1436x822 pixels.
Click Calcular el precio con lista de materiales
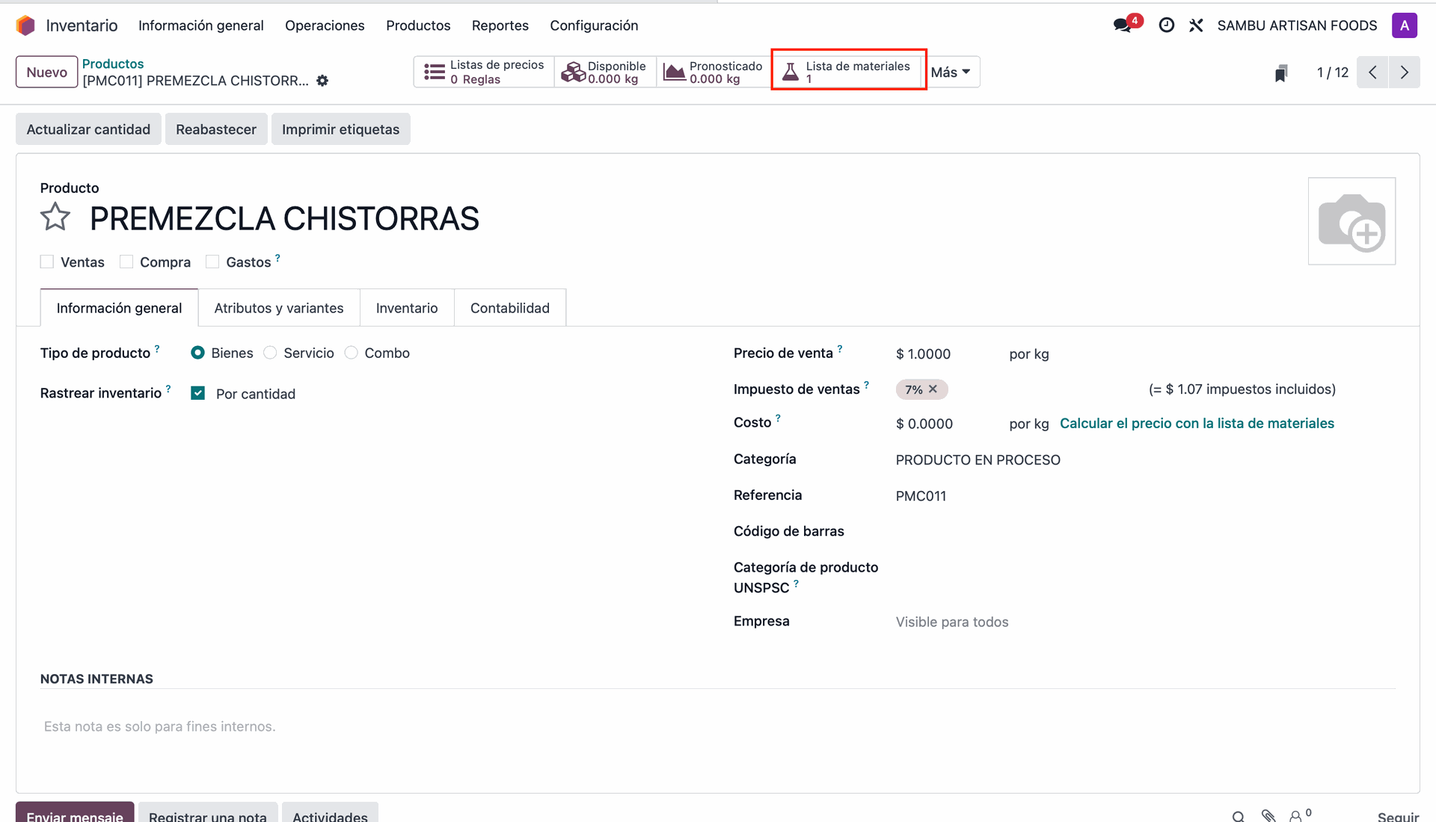(1196, 424)
